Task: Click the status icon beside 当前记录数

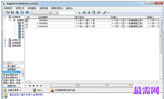Action: [x=5, y=90]
